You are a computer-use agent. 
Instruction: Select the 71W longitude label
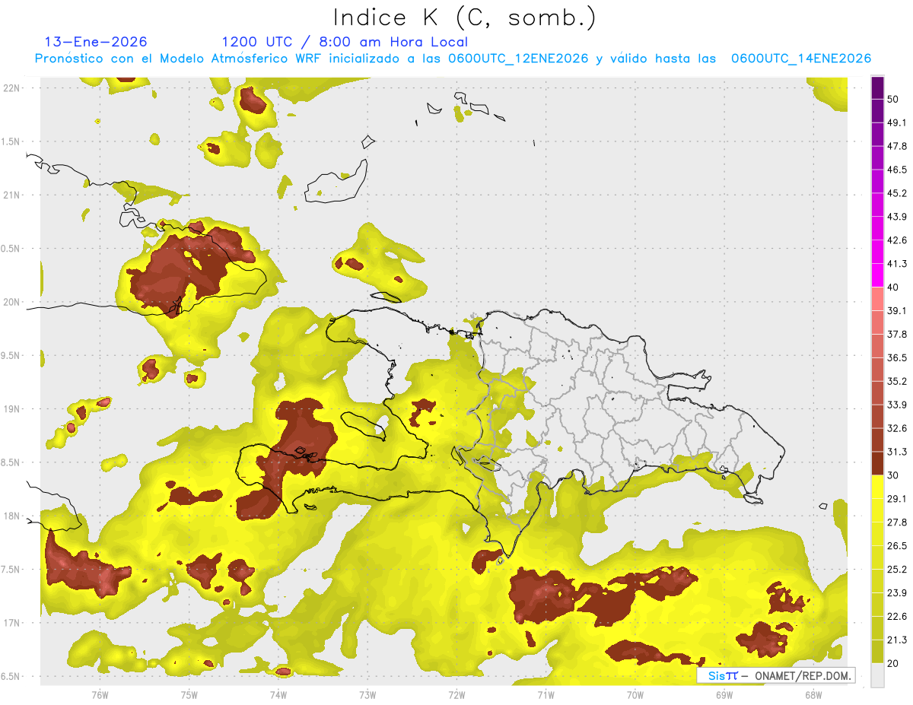click(x=546, y=694)
